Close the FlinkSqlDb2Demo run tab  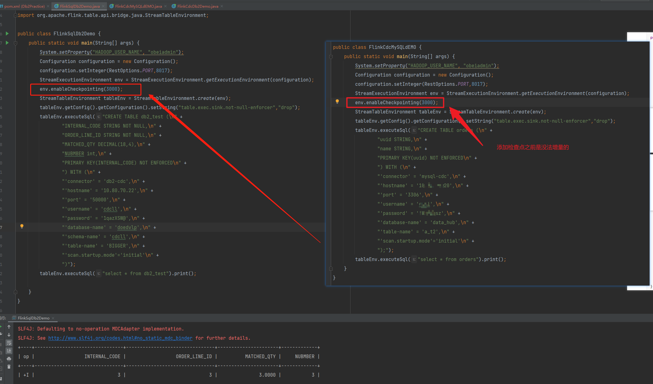[x=53, y=318]
